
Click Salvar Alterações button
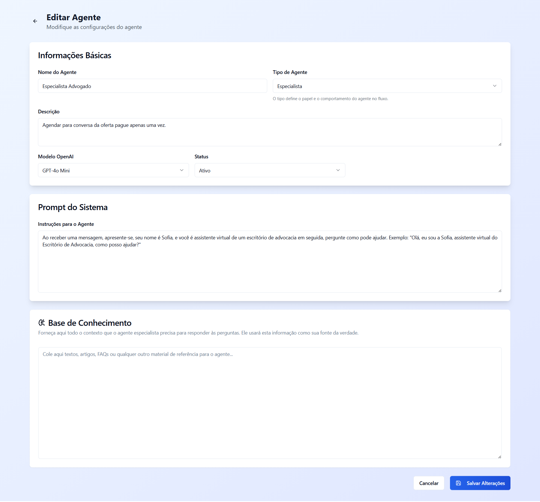tap(485, 483)
